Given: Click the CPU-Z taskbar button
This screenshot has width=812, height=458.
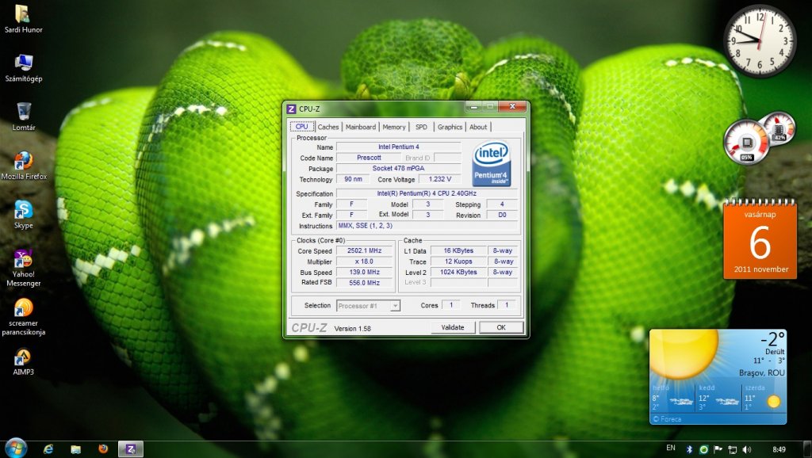Looking at the screenshot, I should 131,449.
